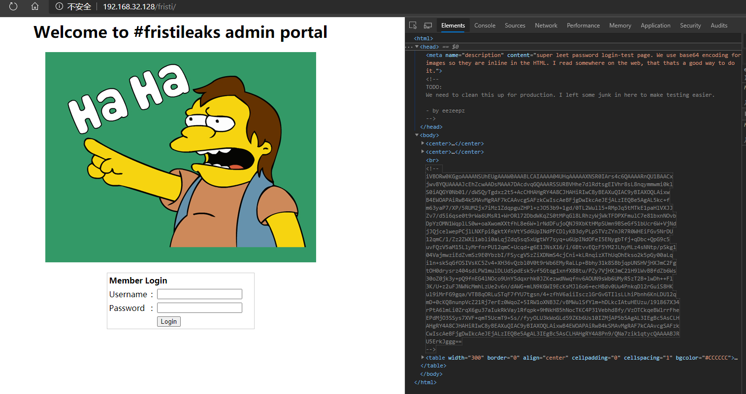Open the Performance tab

583,25
